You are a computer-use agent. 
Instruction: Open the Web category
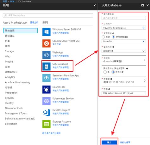(8, 56)
